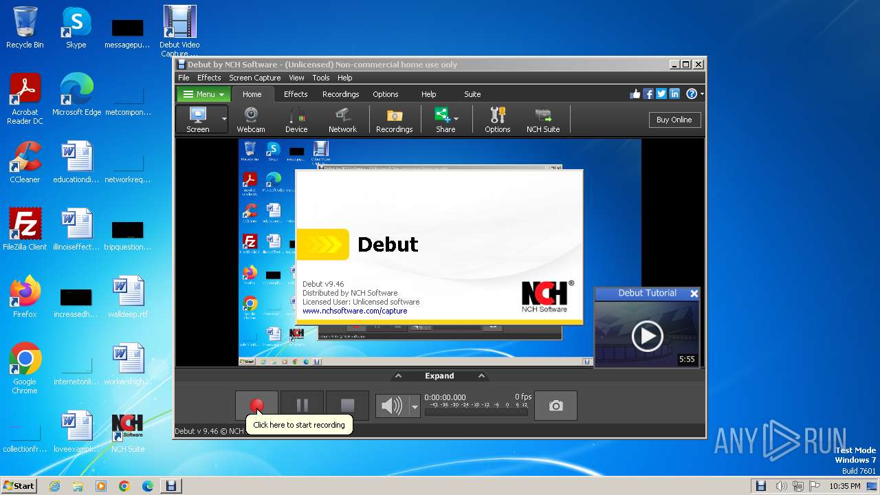
Task: Click the thumbs-up like icon
Action: coord(635,94)
